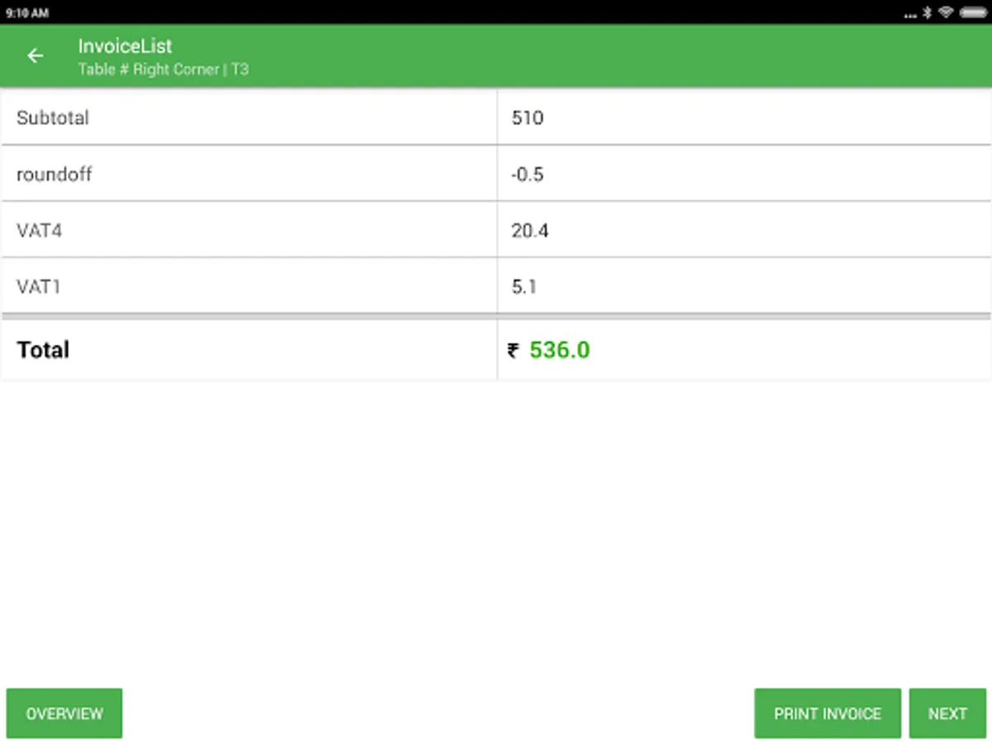The width and height of the screenshot is (992, 744).
Task: Click the InvoiceList title
Action: click(125, 46)
